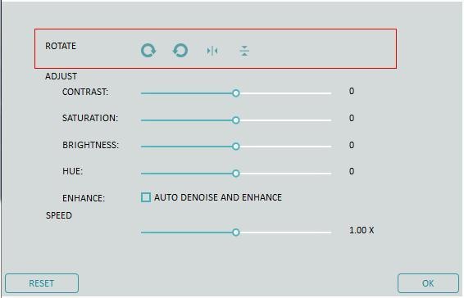The width and height of the screenshot is (464, 298).
Task: Enable Auto Denoise and Enhance checkbox
Action: [146, 197]
